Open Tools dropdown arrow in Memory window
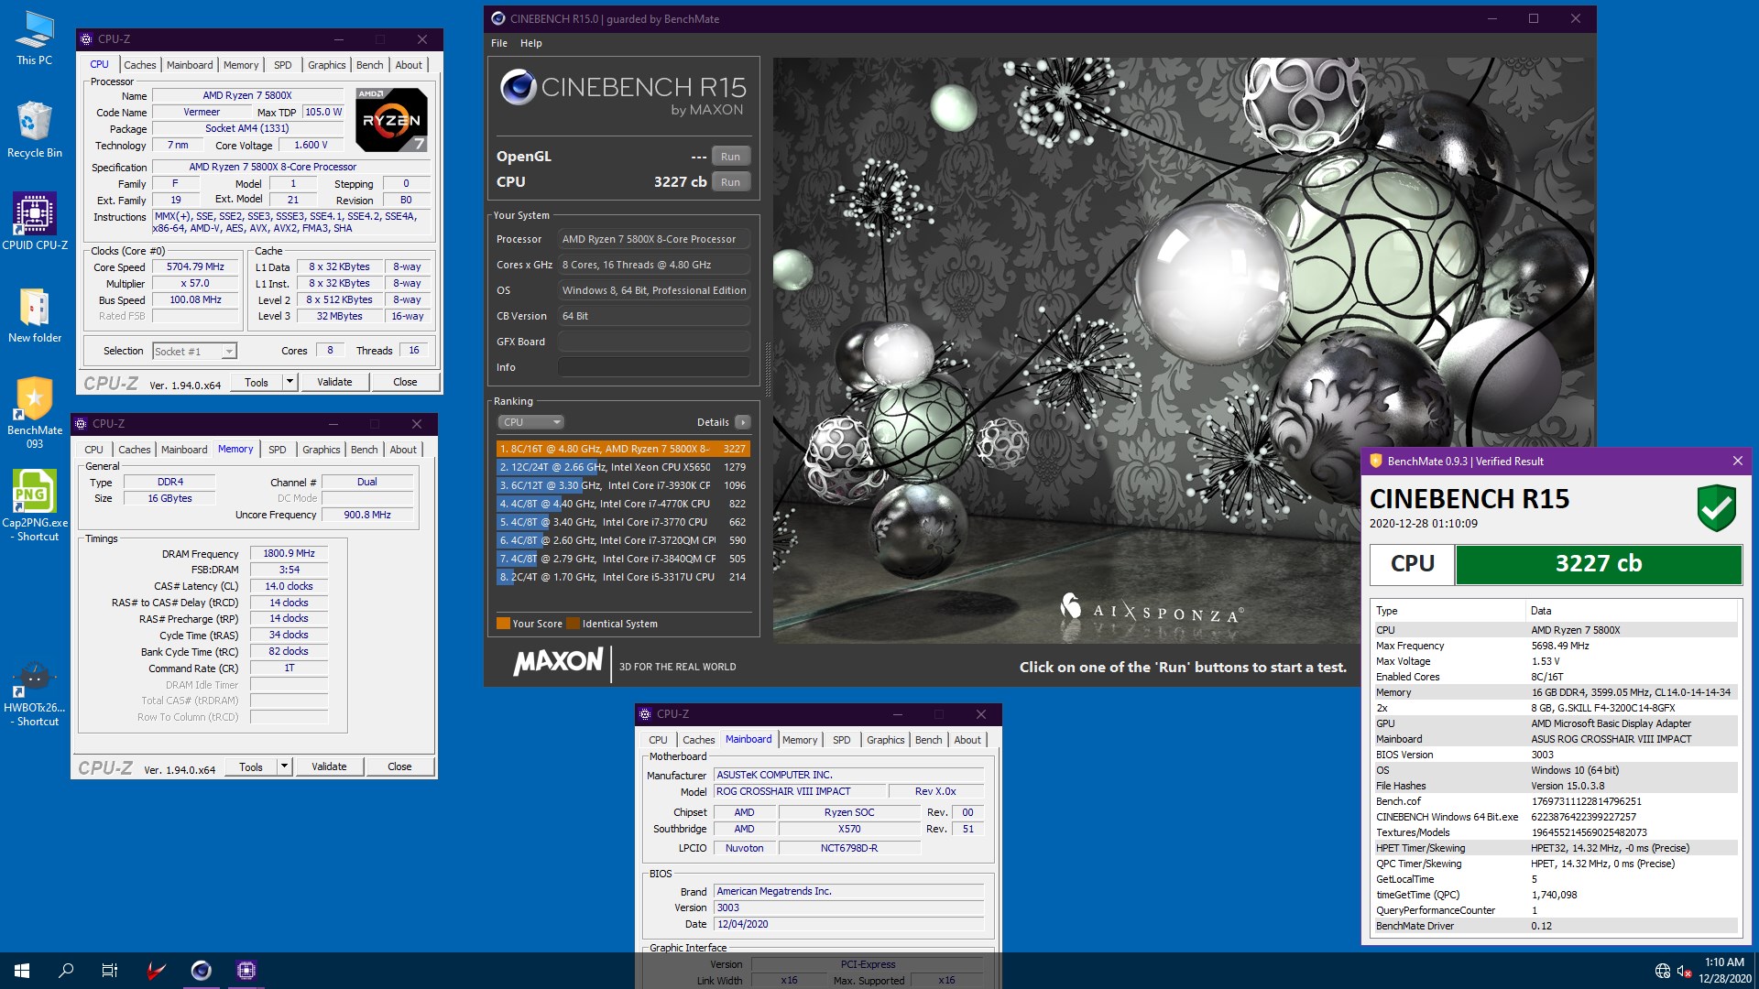 coord(284,766)
